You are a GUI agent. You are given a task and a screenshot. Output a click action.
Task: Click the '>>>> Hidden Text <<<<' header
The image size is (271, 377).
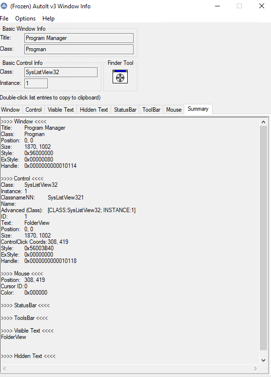point(28,356)
